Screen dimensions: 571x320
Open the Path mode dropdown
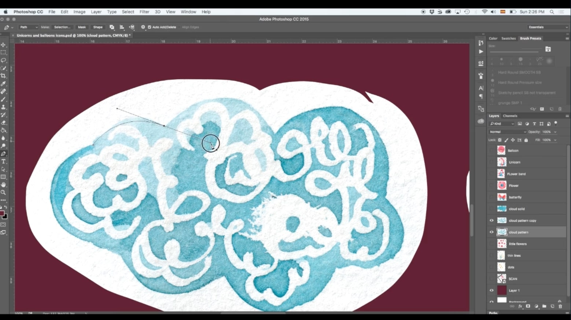coord(28,27)
